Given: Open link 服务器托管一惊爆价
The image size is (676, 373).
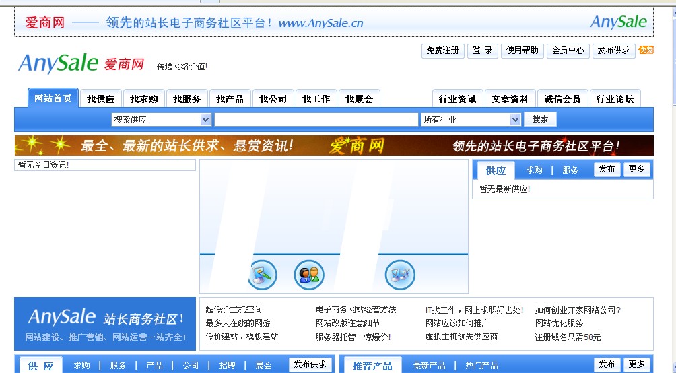Looking at the screenshot, I should pos(353,337).
